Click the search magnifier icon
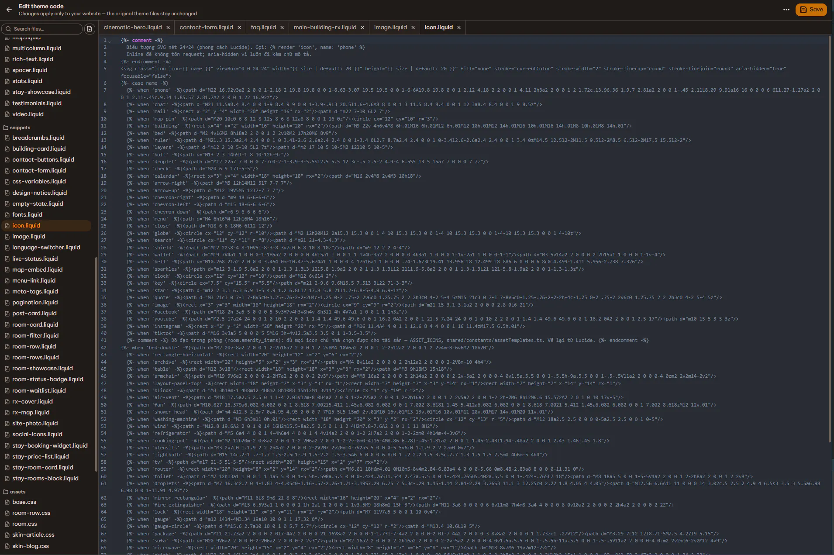The image size is (834, 555). coord(8,29)
